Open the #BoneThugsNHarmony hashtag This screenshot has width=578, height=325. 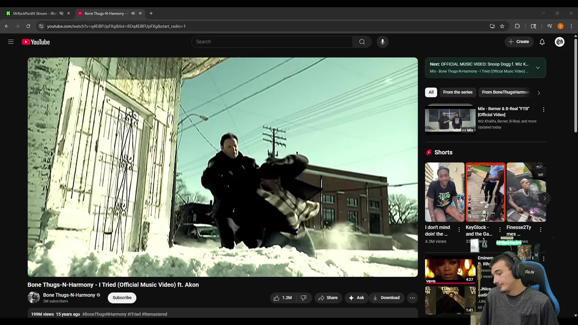pyautogui.click(x=104, y=314)
